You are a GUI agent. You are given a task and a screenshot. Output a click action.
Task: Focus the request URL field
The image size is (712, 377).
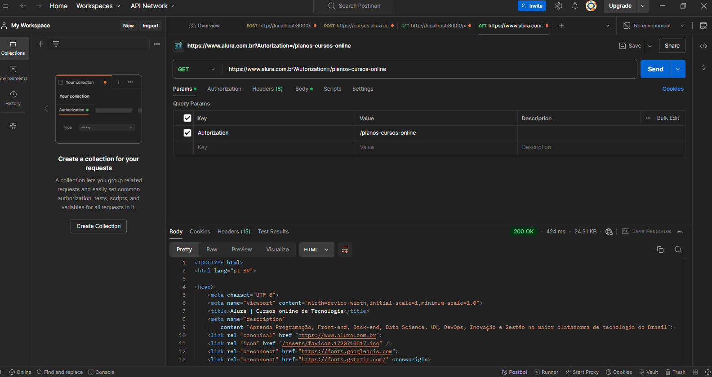tap(429, 69)
